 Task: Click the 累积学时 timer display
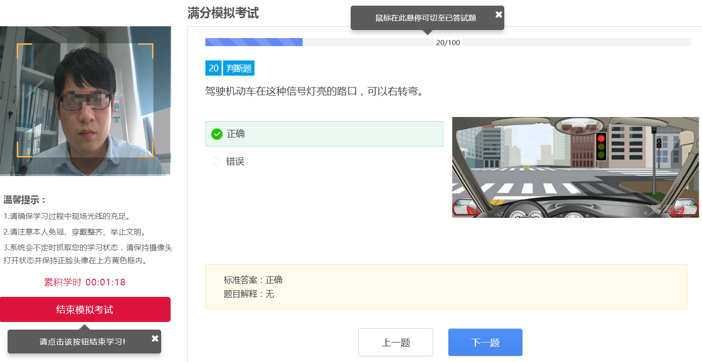pos(85,282)
